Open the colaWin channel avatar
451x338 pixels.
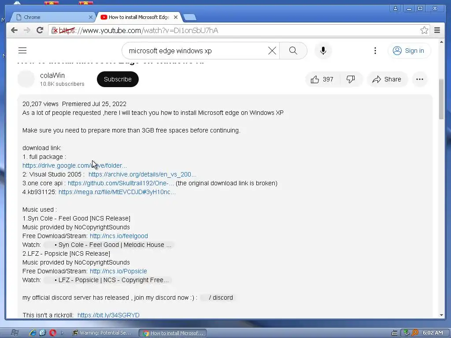tap(26, 79)
